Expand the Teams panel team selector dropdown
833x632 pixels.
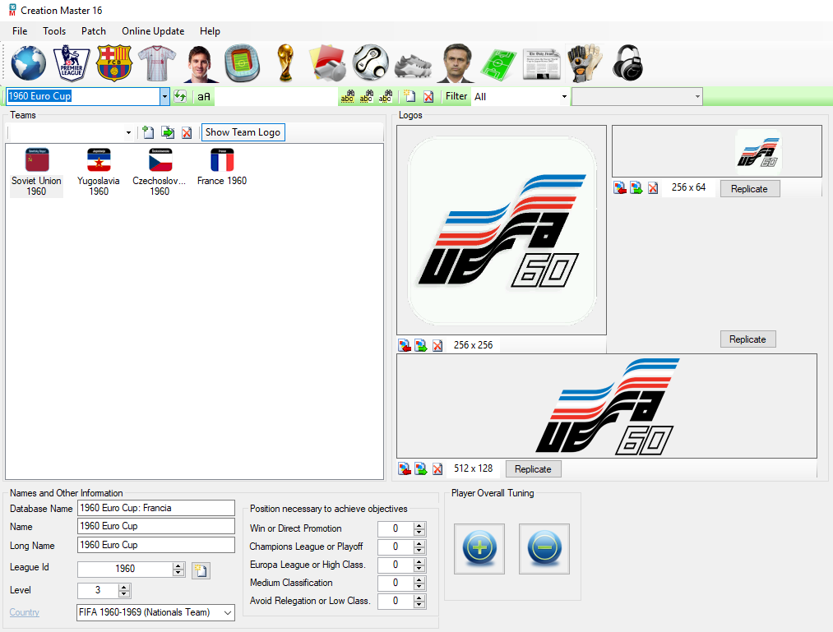click(128, 132)
